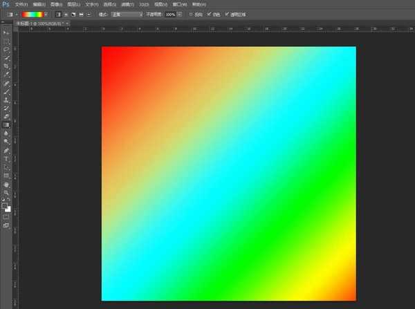Open the gradient picker dropdown arrow
This screenshot has height=309, width=415.
tap(46, 14)
